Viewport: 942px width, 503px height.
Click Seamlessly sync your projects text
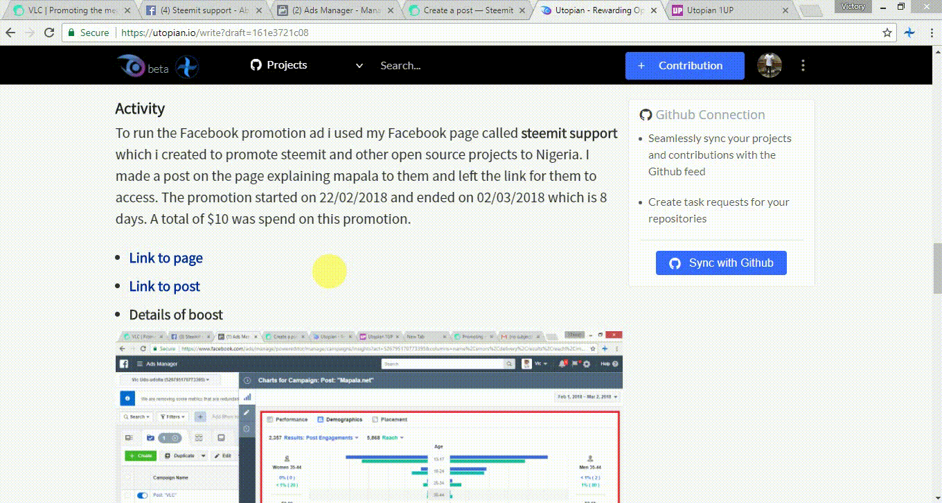click(720, 155)
